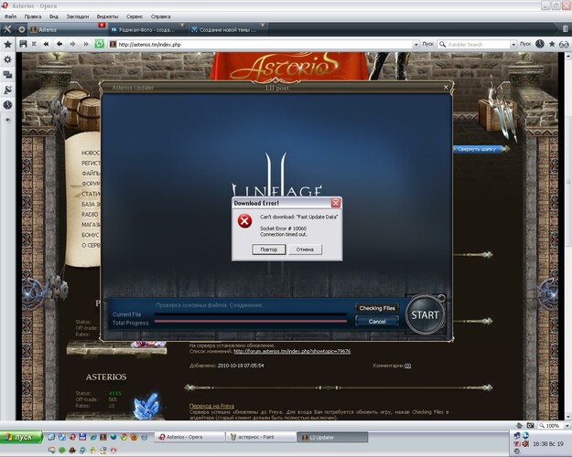Image resolution: width=572 pixels, height=457 pixels.
Task: Click the Chrome icon in quick launch
Action: click(x=124, y=437)
